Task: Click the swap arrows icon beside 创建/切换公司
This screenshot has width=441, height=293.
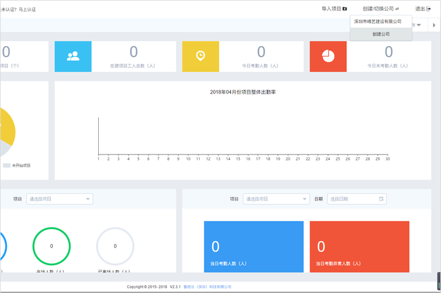Action: click(397, 9)
